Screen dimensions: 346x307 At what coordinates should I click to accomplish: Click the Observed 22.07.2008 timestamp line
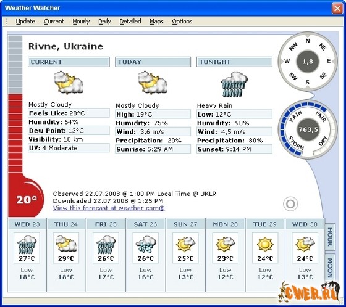coord(135,194)
